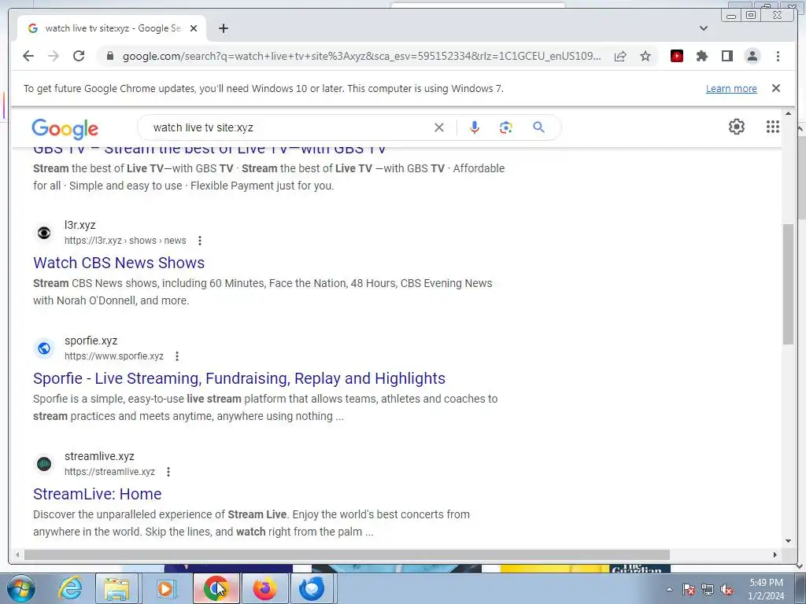
Task: Open Chrome's three-dot menu
Action: click(778, 56)
